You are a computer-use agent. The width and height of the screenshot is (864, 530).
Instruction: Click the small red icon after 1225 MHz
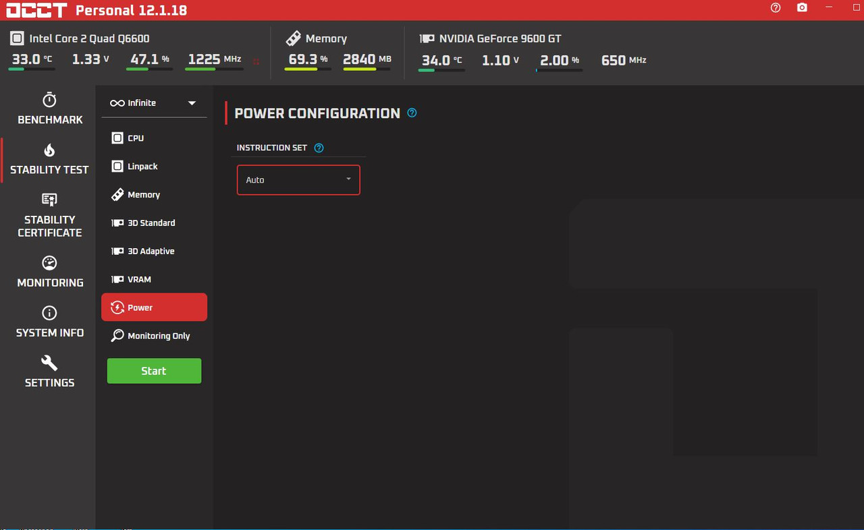(x=256, y=61)
